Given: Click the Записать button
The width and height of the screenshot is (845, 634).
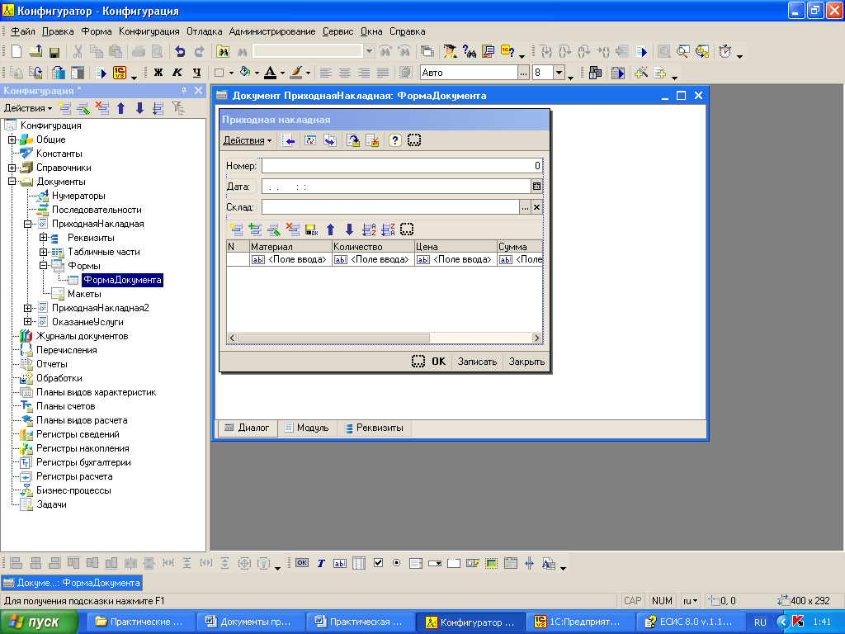Looking at the screenshot, I should coord(477,362).
